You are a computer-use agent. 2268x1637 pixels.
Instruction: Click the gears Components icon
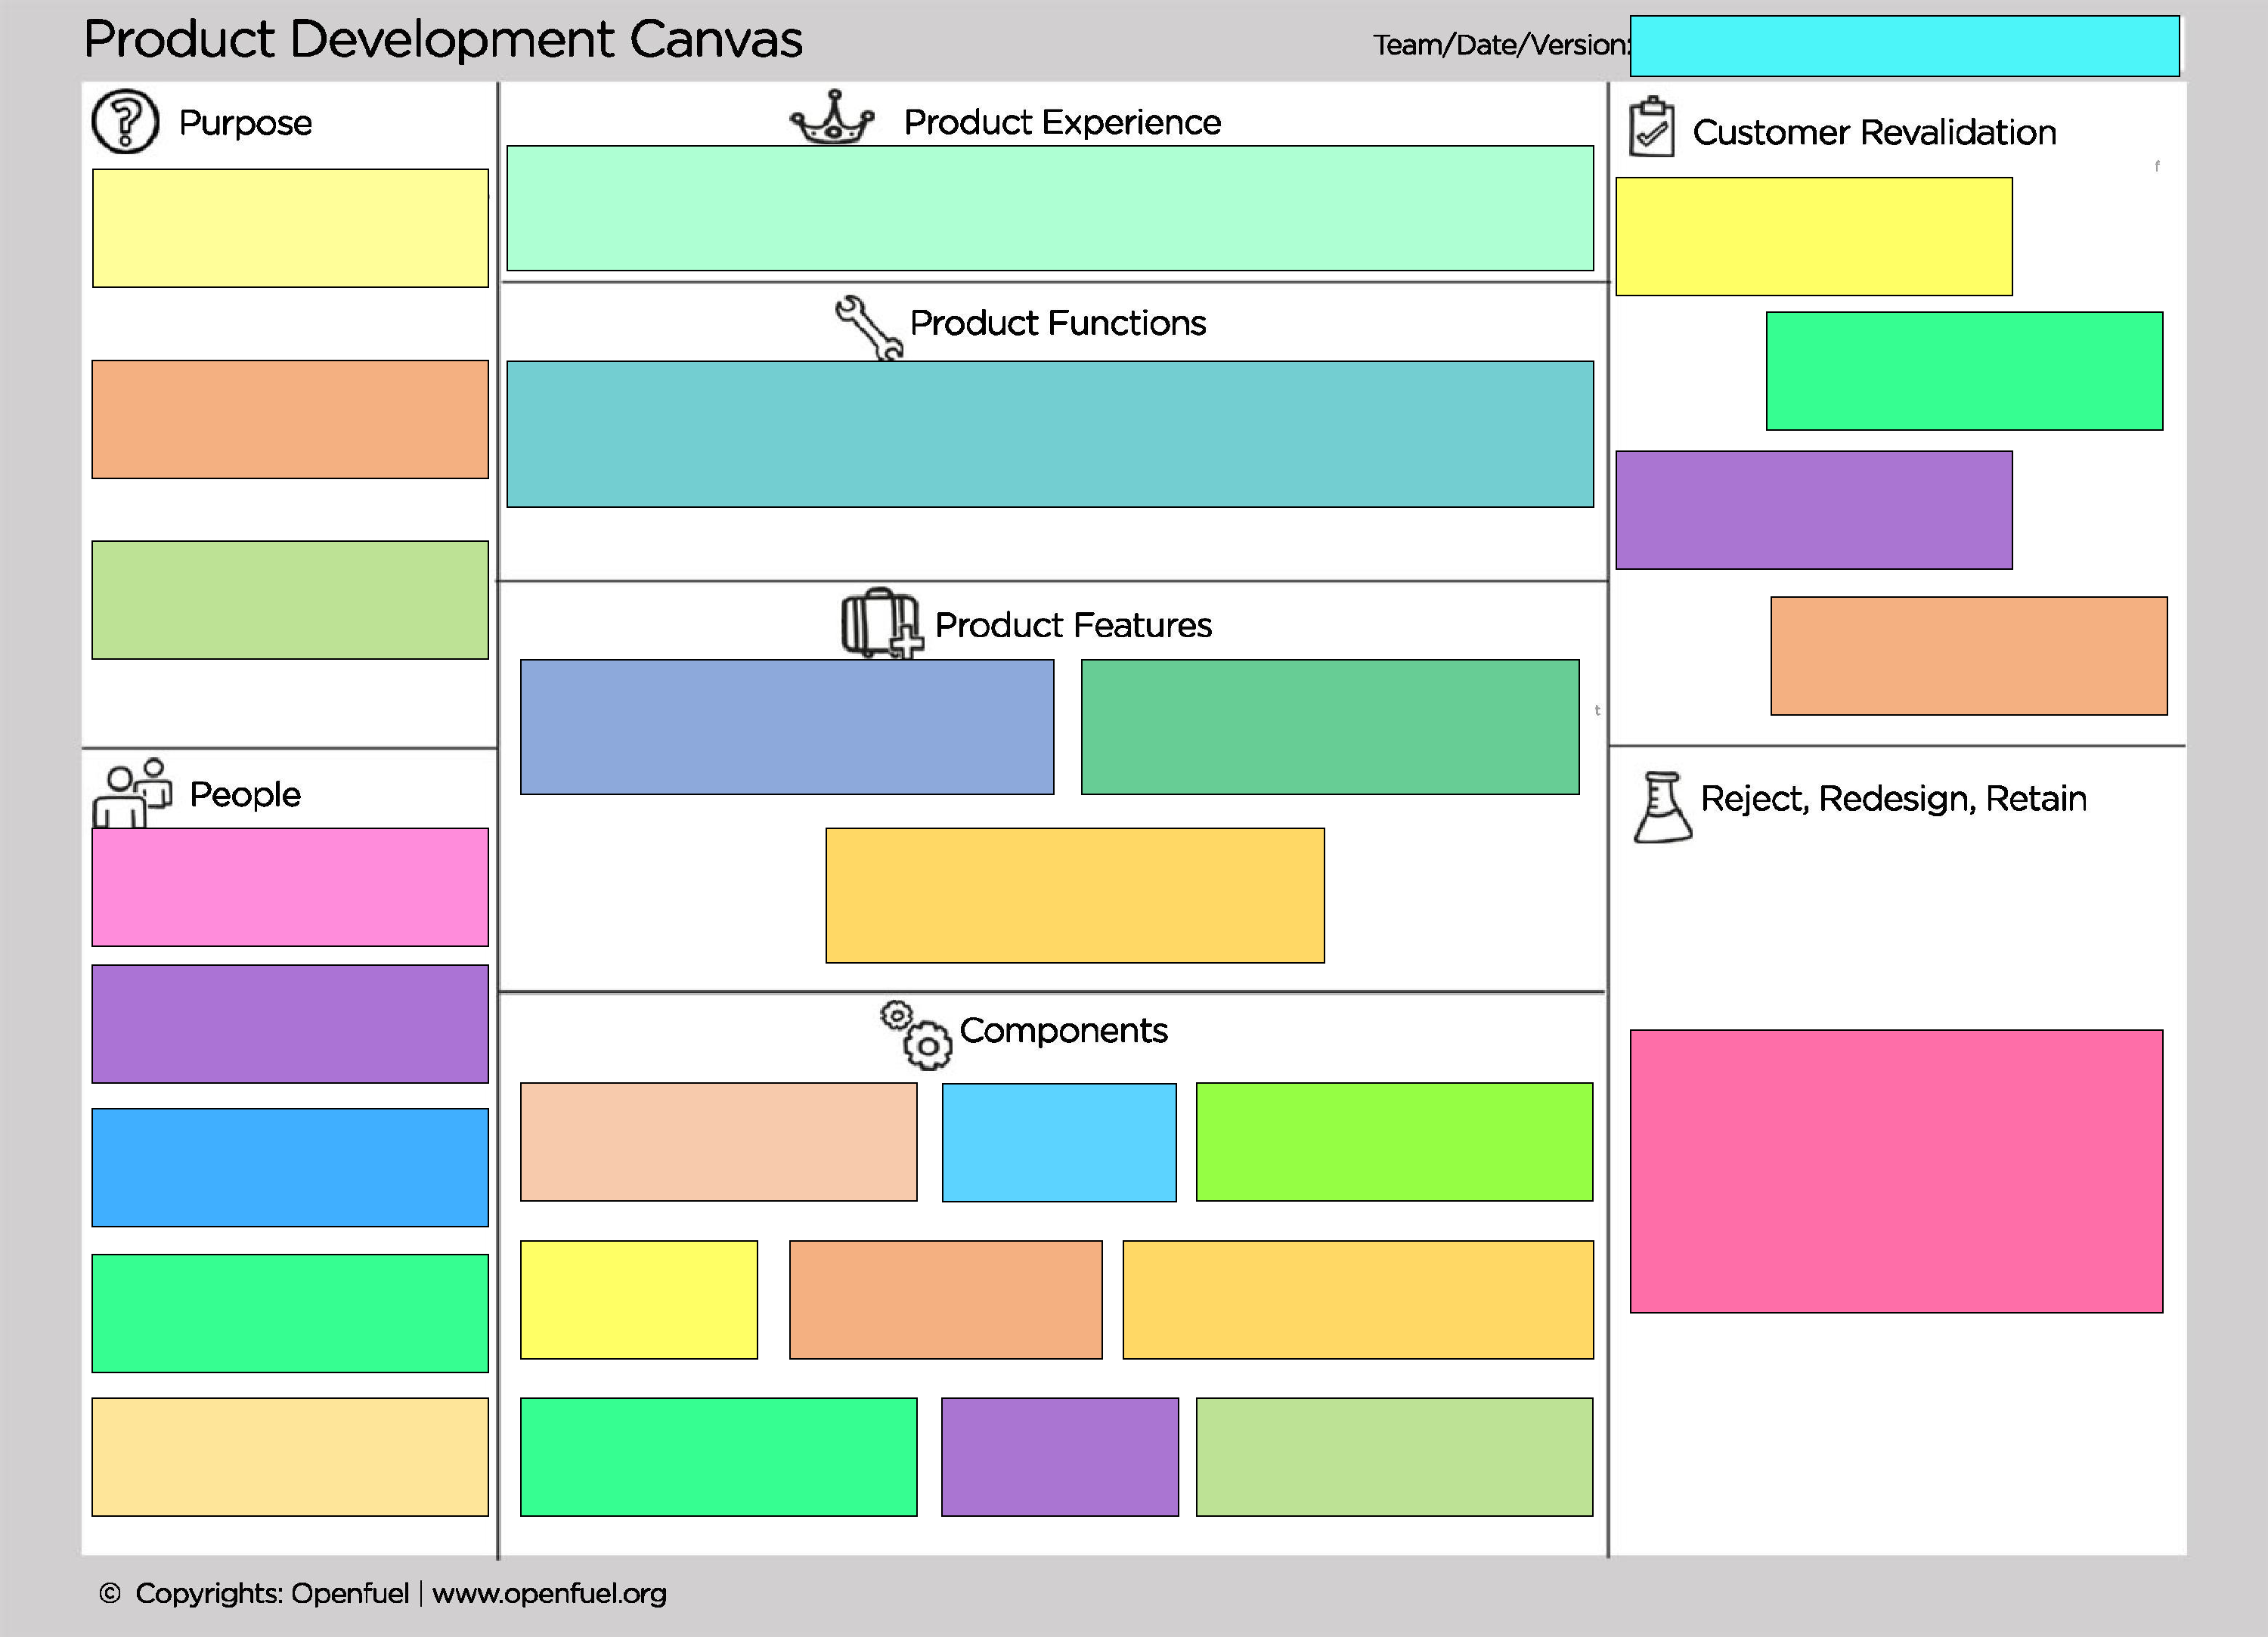tap(916, 1035)
